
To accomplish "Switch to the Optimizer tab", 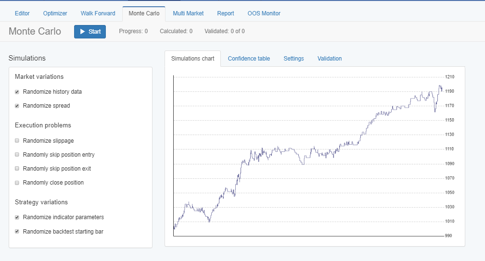I will pos(55,13).
